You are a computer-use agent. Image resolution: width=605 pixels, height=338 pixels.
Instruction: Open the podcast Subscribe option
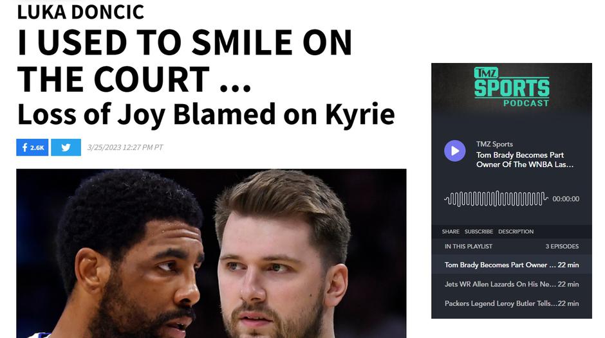479,231
